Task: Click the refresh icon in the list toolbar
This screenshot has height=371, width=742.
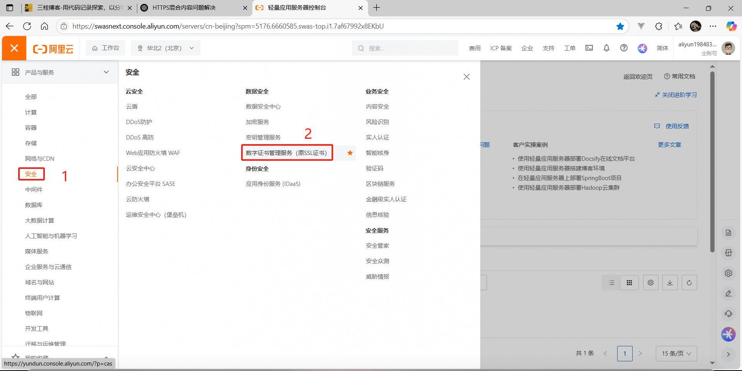Action: pyautogui.click(x=689, y=283)
